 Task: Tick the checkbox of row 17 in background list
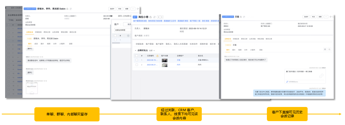click(8, 94)
